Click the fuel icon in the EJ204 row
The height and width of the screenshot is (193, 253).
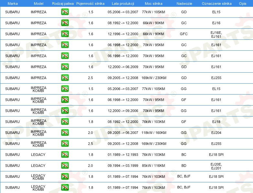tap(65, 133)
